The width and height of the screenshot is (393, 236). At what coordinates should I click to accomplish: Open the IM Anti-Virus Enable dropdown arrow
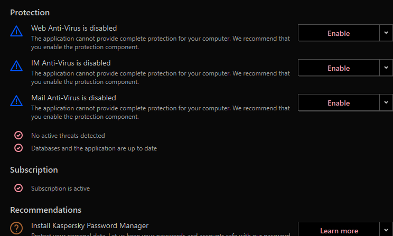(x=386, y=68)
